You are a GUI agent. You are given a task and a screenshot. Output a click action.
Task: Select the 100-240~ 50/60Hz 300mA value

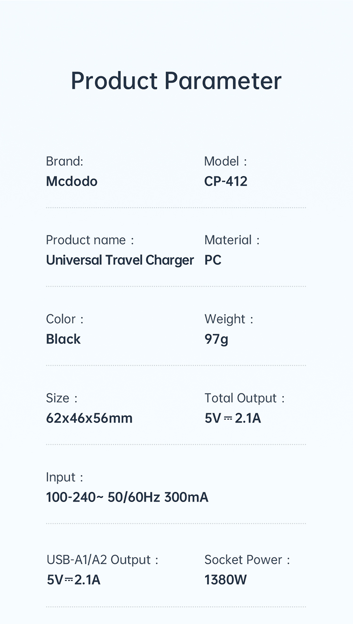(127, 497)
